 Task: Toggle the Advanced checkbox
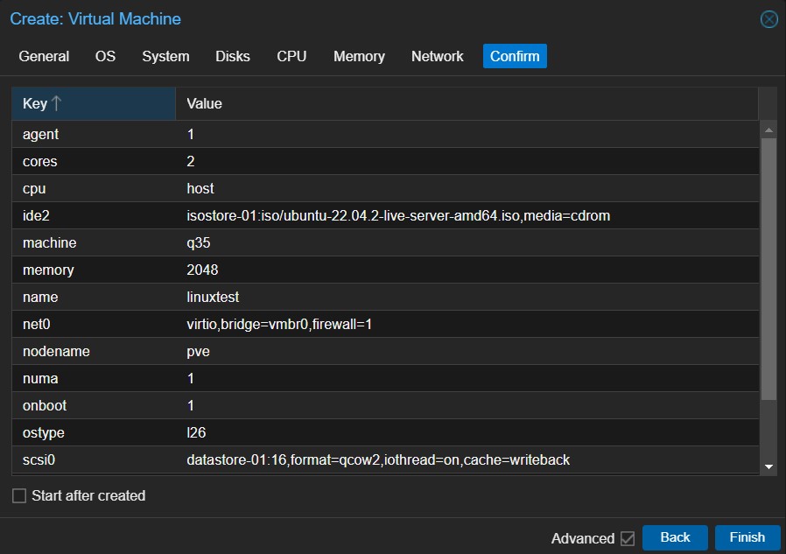627,538
